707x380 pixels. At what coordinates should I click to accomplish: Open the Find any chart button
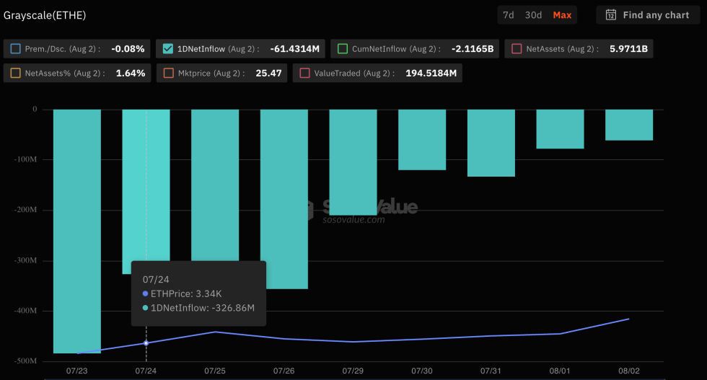pyautogui.click(x=648, y=15)
